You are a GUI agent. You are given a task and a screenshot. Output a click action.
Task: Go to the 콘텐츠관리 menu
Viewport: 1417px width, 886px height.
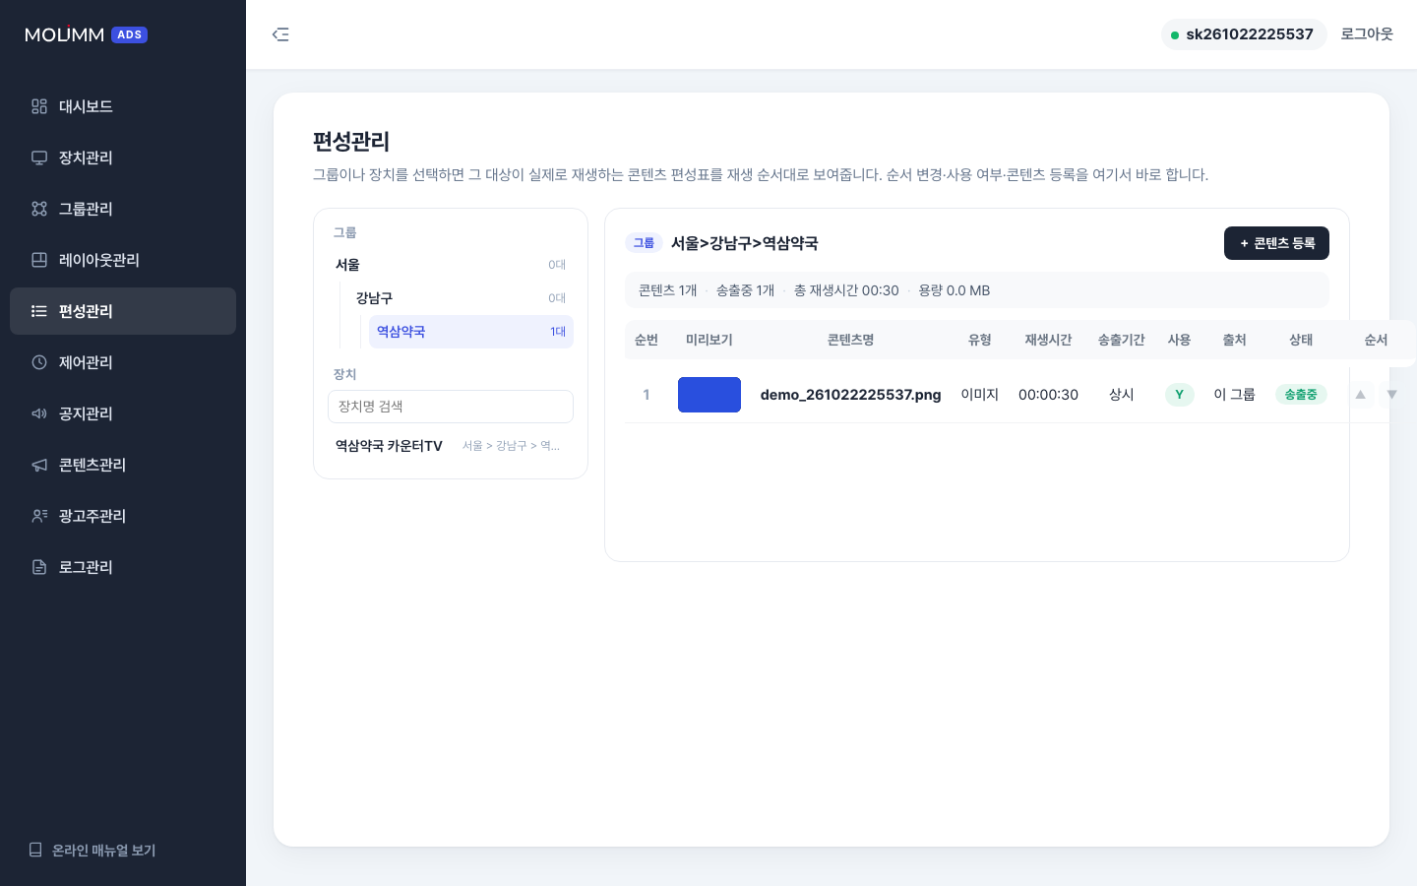point(123,465)
